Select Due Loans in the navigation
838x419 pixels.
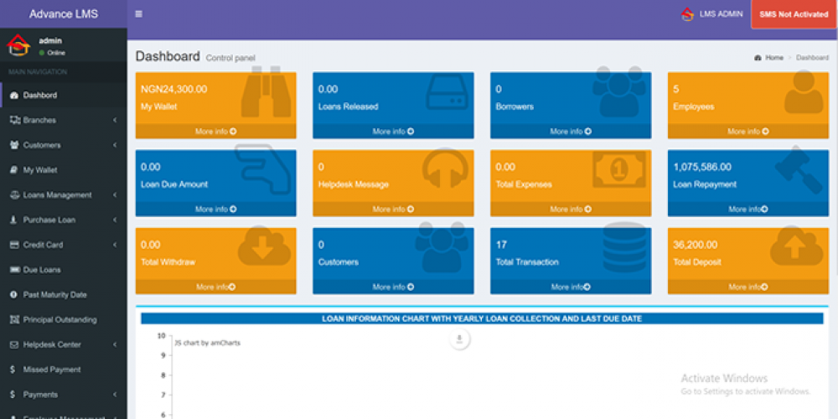coord(41,270)
